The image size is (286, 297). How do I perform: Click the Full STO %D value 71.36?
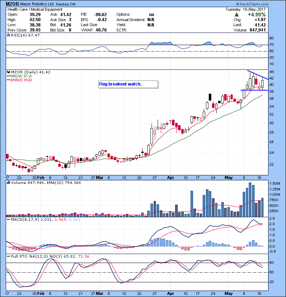[83, 257]
